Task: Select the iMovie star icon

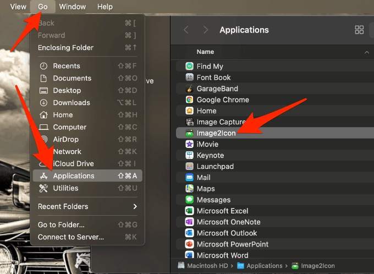Action: coord(189,144)
